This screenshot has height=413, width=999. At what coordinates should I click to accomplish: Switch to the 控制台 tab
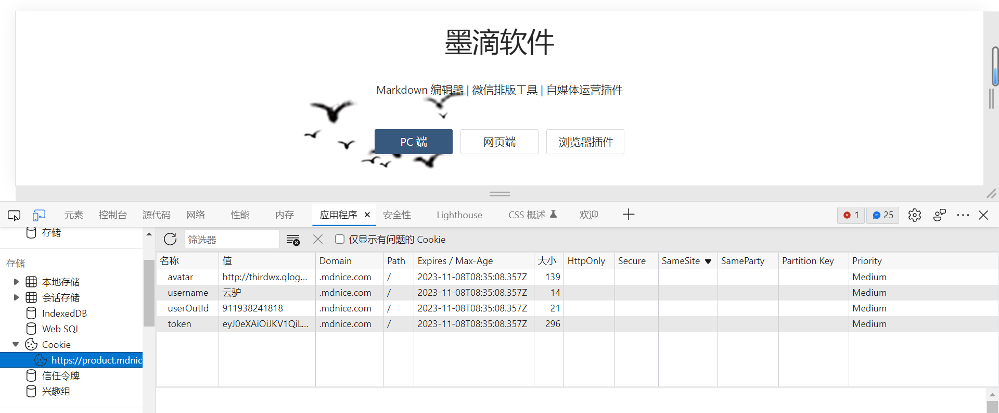pos(113,215)
